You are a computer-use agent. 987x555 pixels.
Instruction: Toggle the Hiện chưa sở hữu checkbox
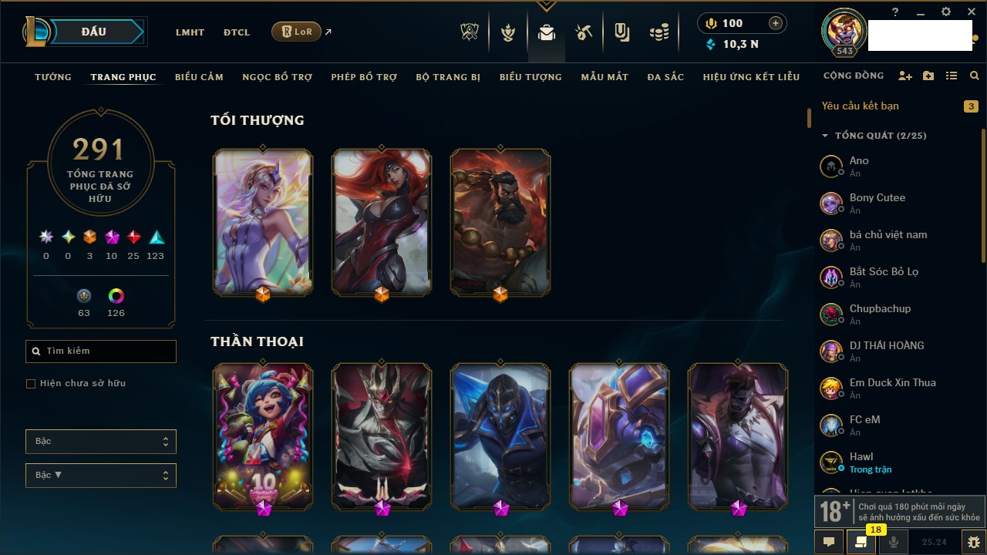[x=31, y=383]
